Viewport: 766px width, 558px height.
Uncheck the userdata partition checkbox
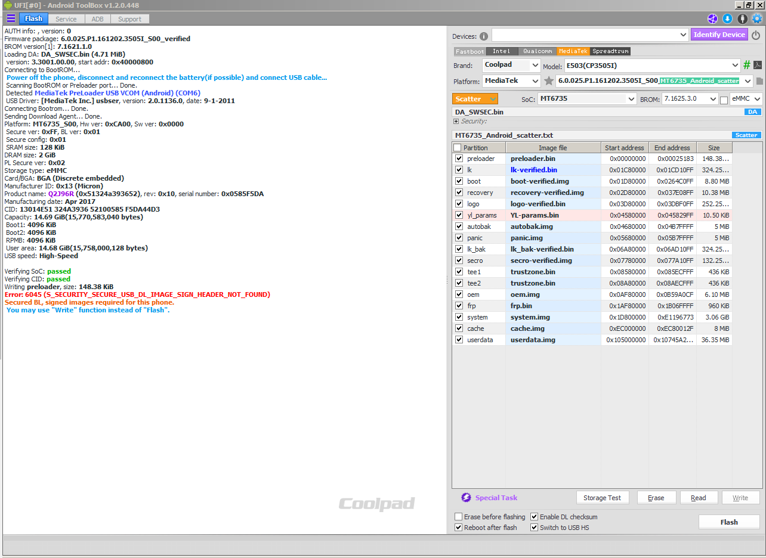(459, 340)
